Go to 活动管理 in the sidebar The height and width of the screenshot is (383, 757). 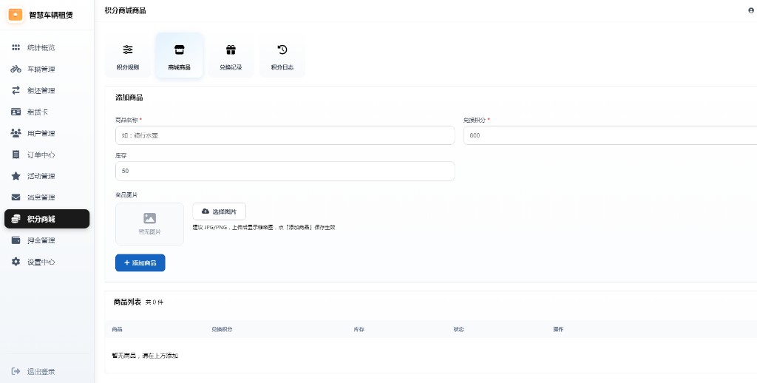(47, 176)
